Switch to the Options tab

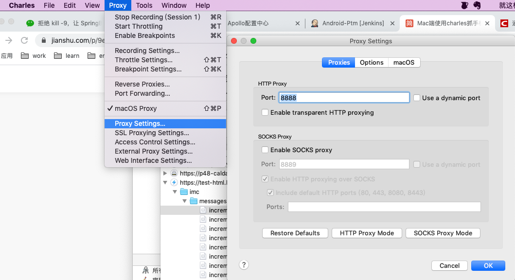click(372, 62)
